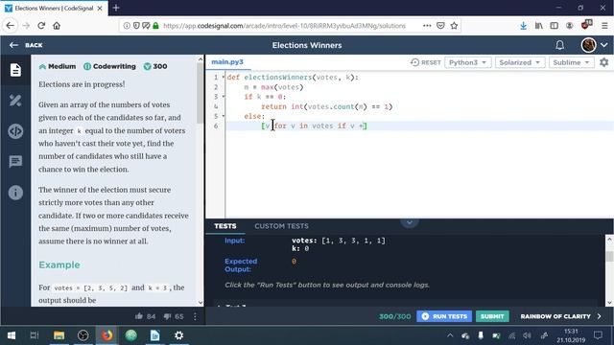Click the SUBMIT button
This screenshot has width=614, height=345.
(x=492, y=316)
